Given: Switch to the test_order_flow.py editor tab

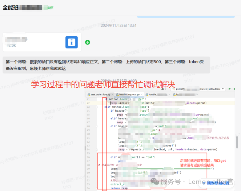Looking at the screenshot, I should (100, 95).
